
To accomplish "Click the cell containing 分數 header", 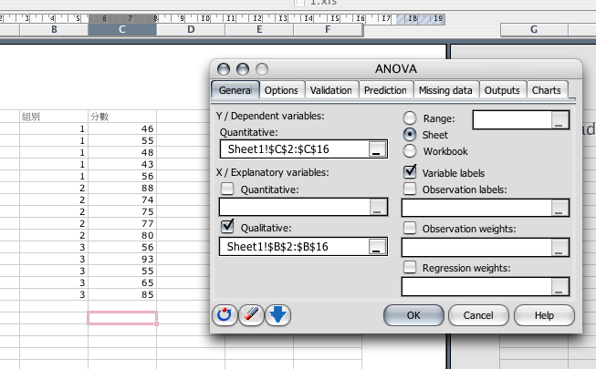I will 122,117.
